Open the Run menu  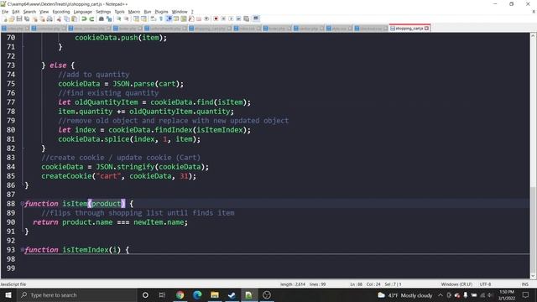coord(148,12)
